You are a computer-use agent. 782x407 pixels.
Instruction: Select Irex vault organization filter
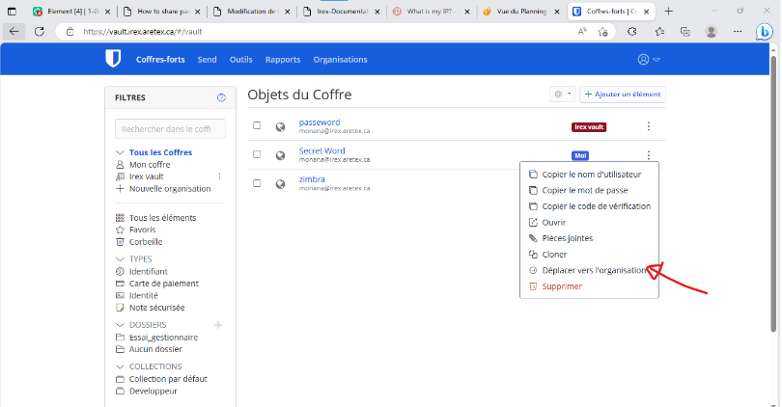coord(146,176)
